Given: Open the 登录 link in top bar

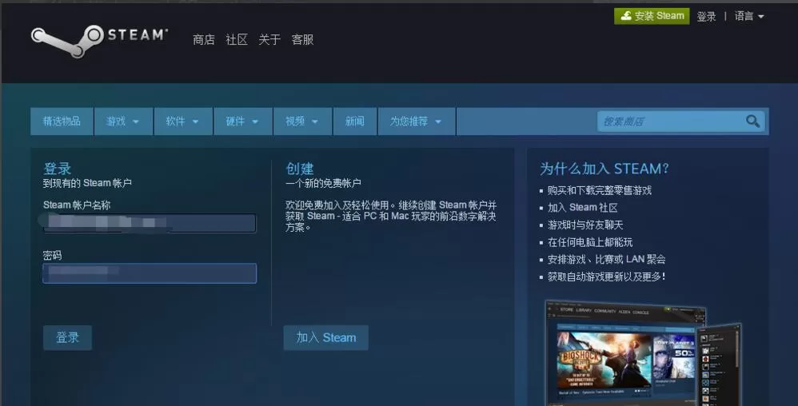Looking at the screenshot, I should tap(706, 16).
